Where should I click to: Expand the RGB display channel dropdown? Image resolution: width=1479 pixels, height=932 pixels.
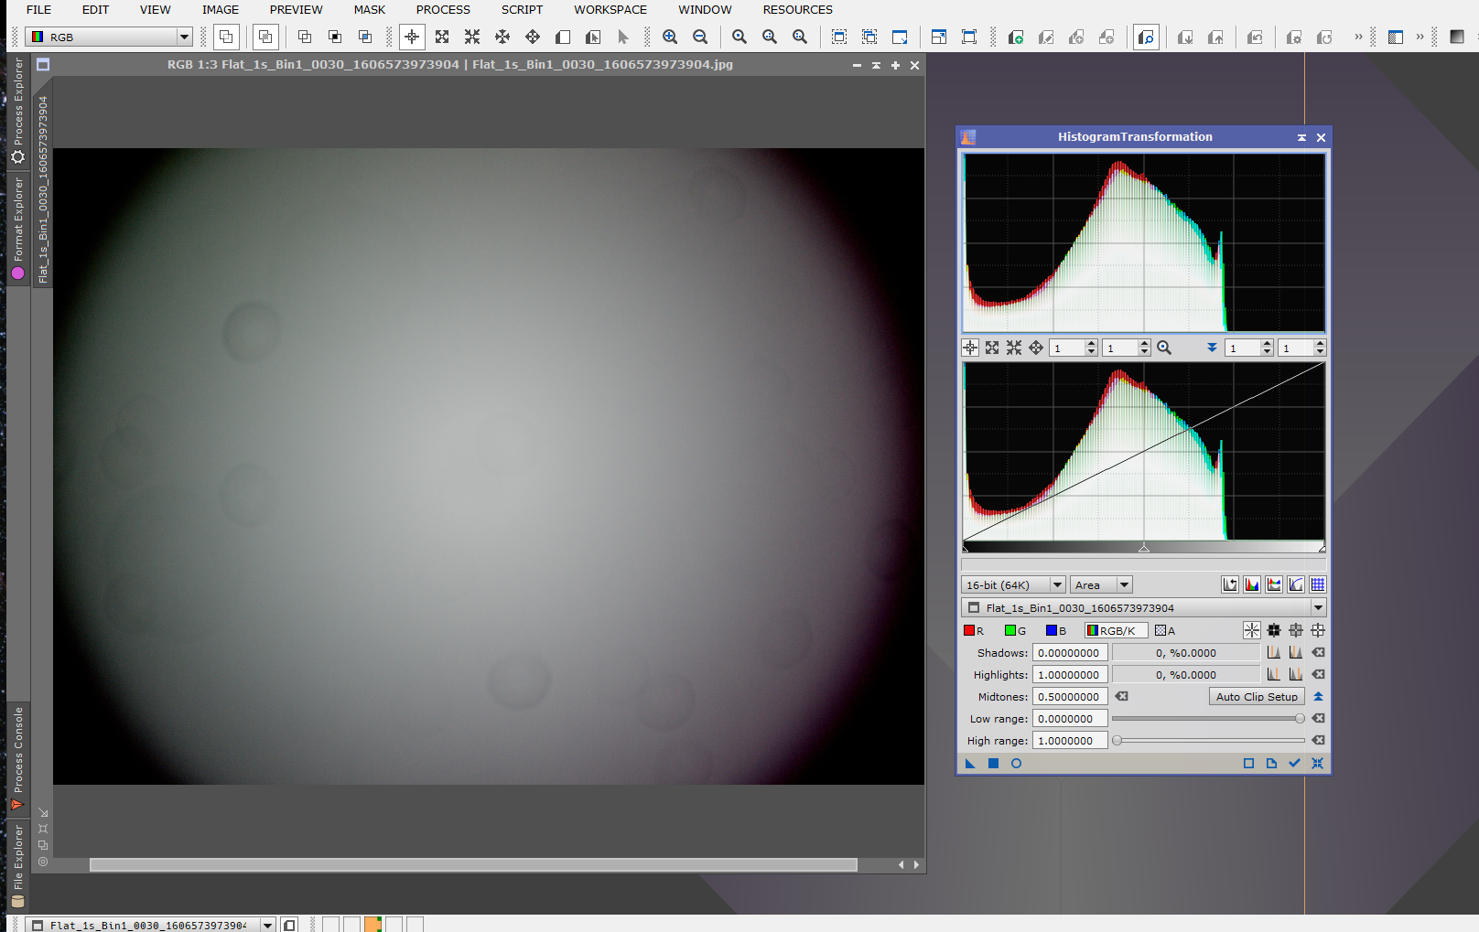[x=184, y=37]
